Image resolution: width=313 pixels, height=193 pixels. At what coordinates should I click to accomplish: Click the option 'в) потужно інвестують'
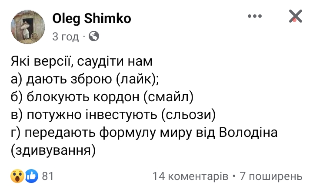tap(84, 115)
